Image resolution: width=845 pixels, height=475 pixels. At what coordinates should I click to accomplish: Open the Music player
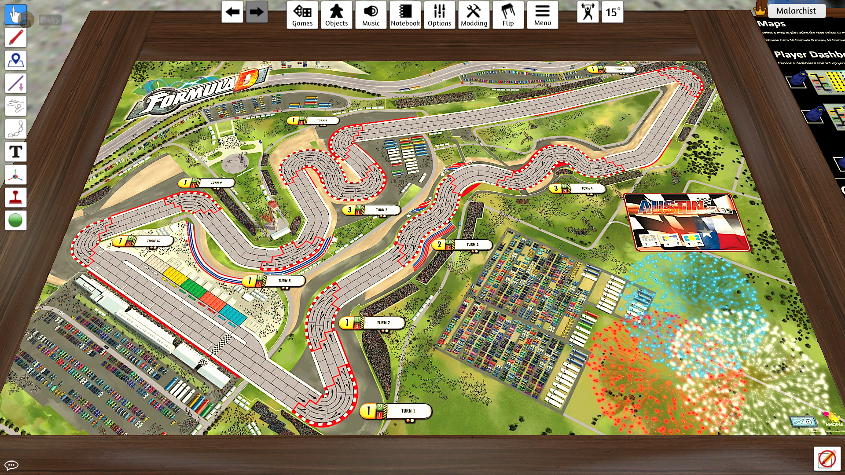click(x=371, y=15)
